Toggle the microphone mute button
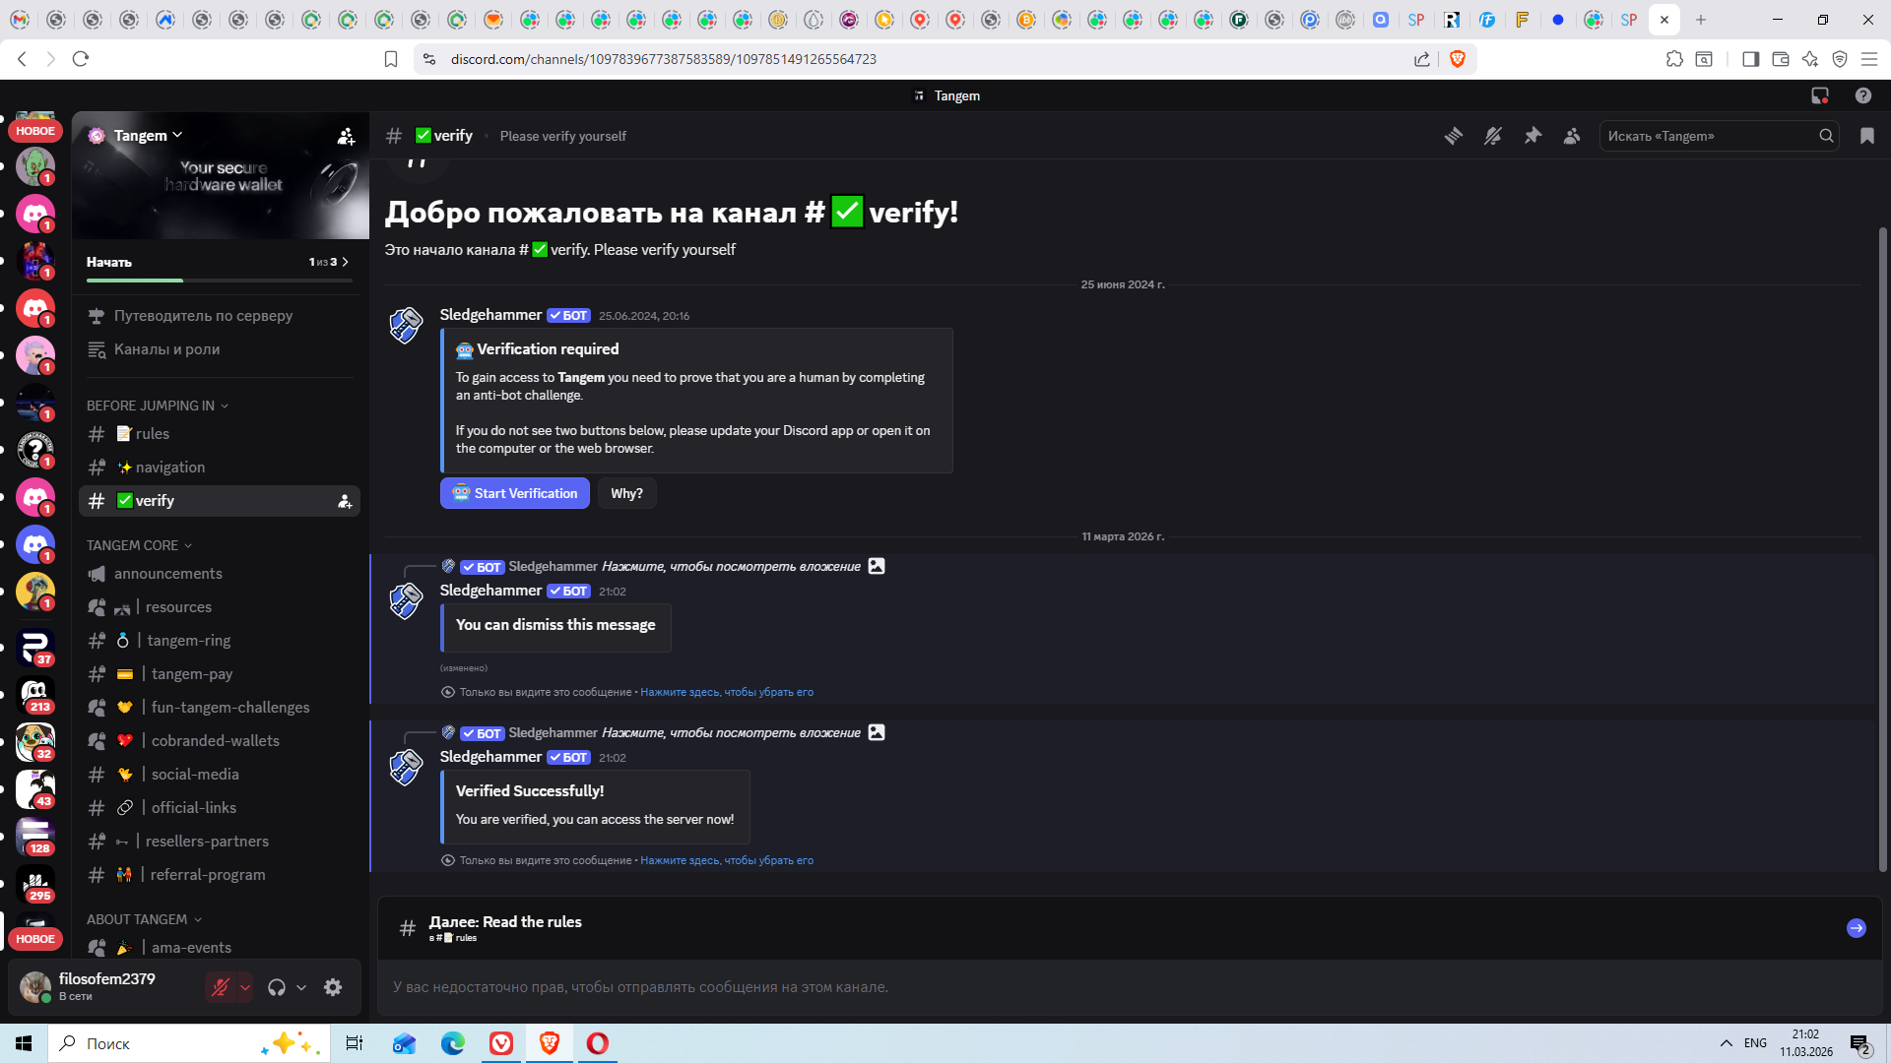The height and width of the screenshot is (1063, 1891). point(220,987)
